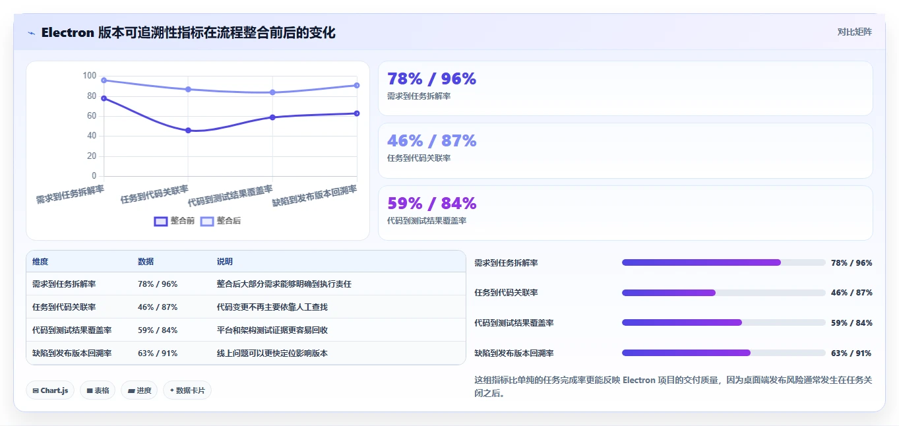Click the 整合后 point at 任务到代码关联率

point(188,89)
